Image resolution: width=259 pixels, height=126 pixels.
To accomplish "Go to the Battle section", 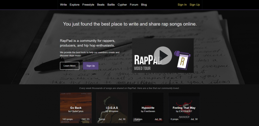I will pyautogui.click(x=111, y=5).
